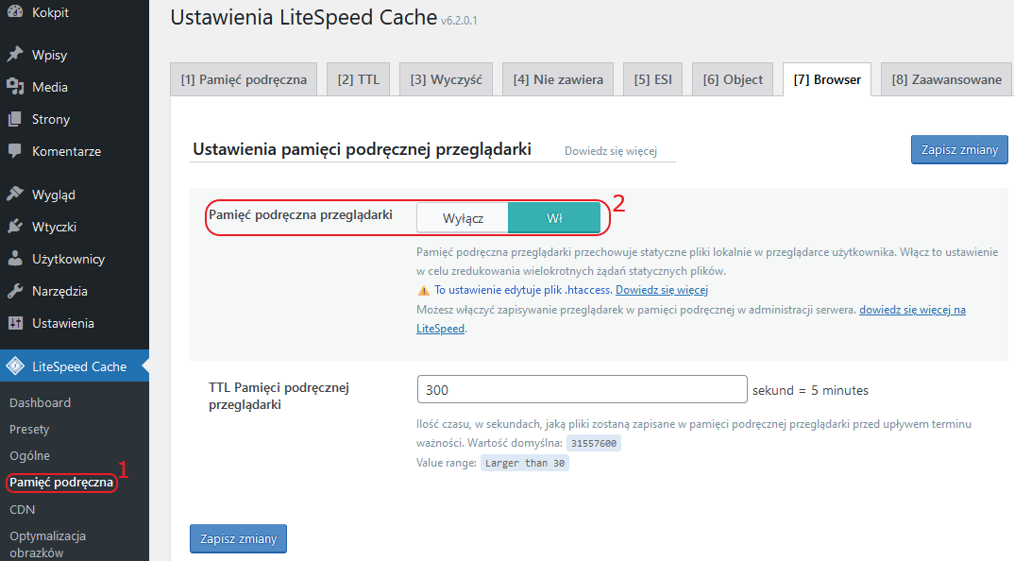Image resolution: width=1014 pixels, height=561 pixels.
Task: Click the Strony pages icon
Action: point(15,119)
